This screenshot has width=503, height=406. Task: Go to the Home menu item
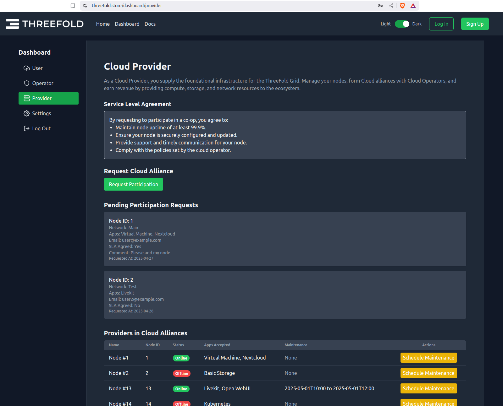click(103, 24)
